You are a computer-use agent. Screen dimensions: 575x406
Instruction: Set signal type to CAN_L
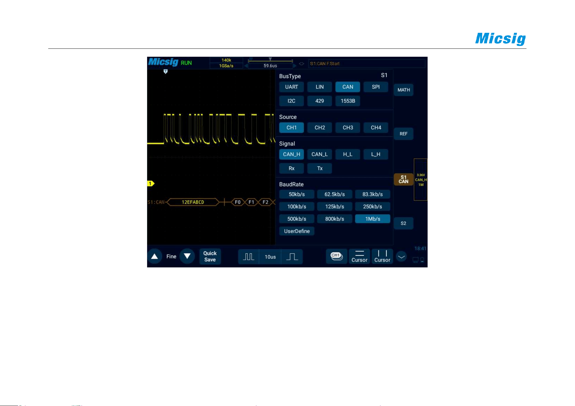[320, 154]
